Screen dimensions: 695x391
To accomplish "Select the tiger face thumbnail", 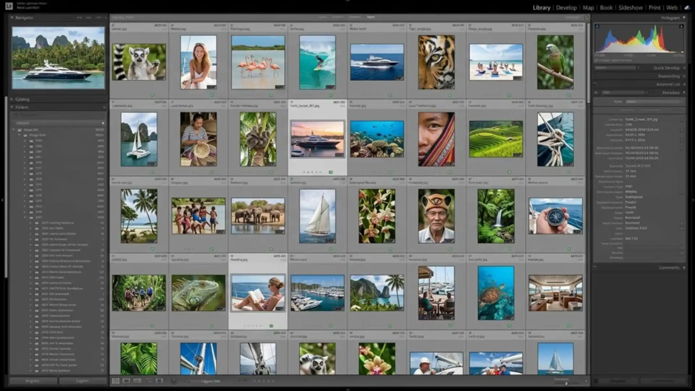I will click(436, 62).
